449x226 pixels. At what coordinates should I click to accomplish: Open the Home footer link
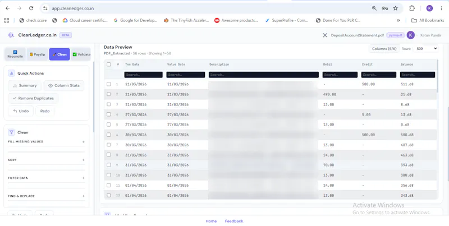[x=211, y=221]
